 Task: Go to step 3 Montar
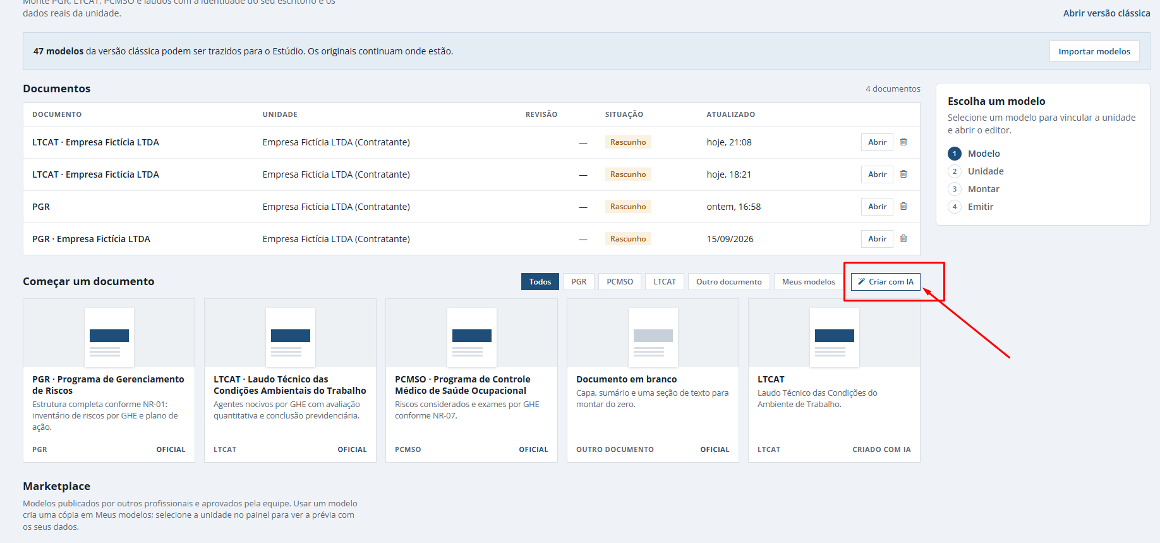(x=974, y=189)
